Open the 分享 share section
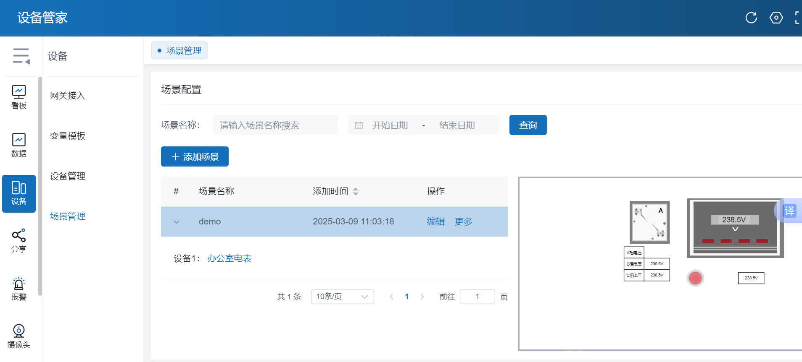Viewport: 802px width, 362px height. [19, 241]
